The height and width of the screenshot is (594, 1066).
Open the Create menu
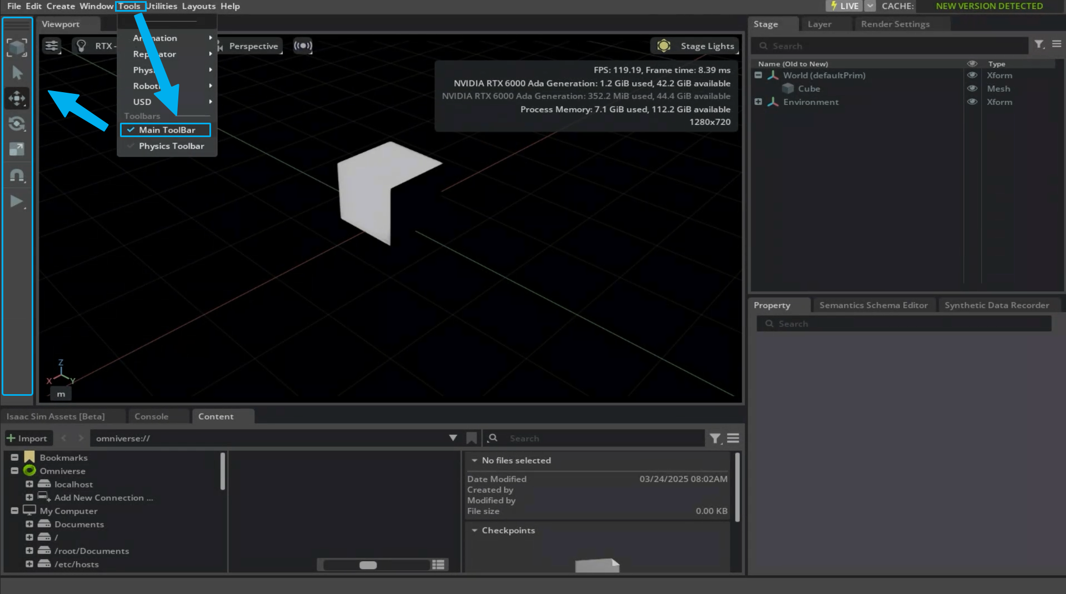(x=61, y=6)
